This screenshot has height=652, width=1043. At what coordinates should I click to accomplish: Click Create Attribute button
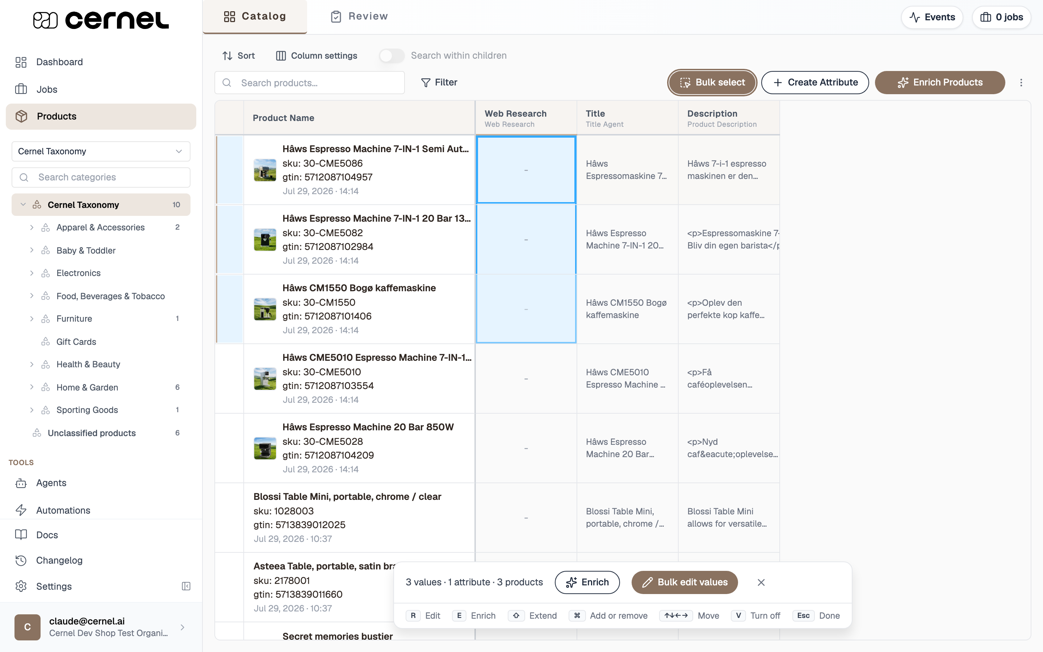pyautogui.click(x=814, y=82)
